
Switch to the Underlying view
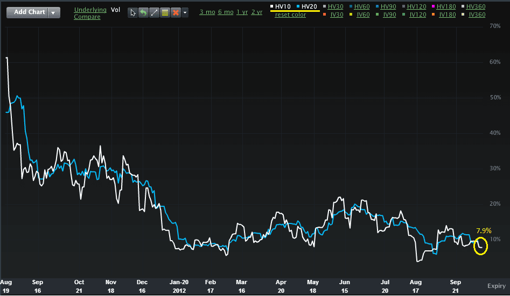[x=90, y=10]
